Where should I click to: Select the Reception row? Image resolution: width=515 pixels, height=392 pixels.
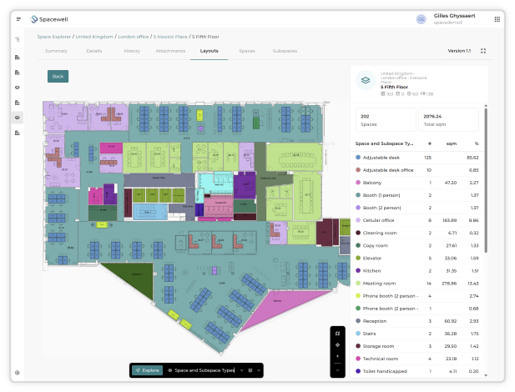(417, 321)
